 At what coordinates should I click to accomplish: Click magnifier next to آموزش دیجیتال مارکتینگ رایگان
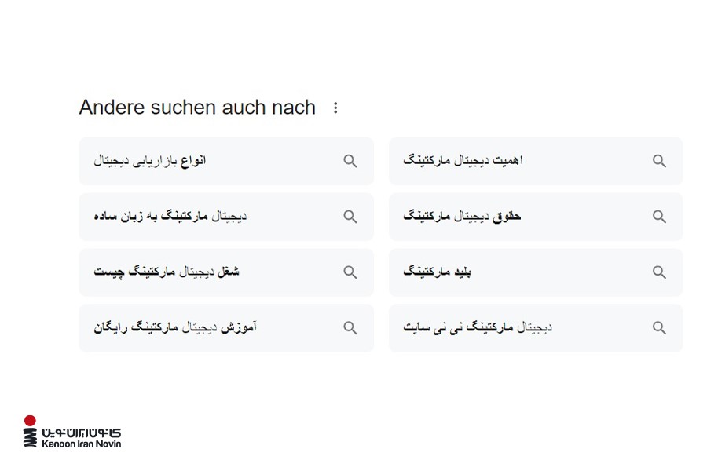tap(350, 328)
